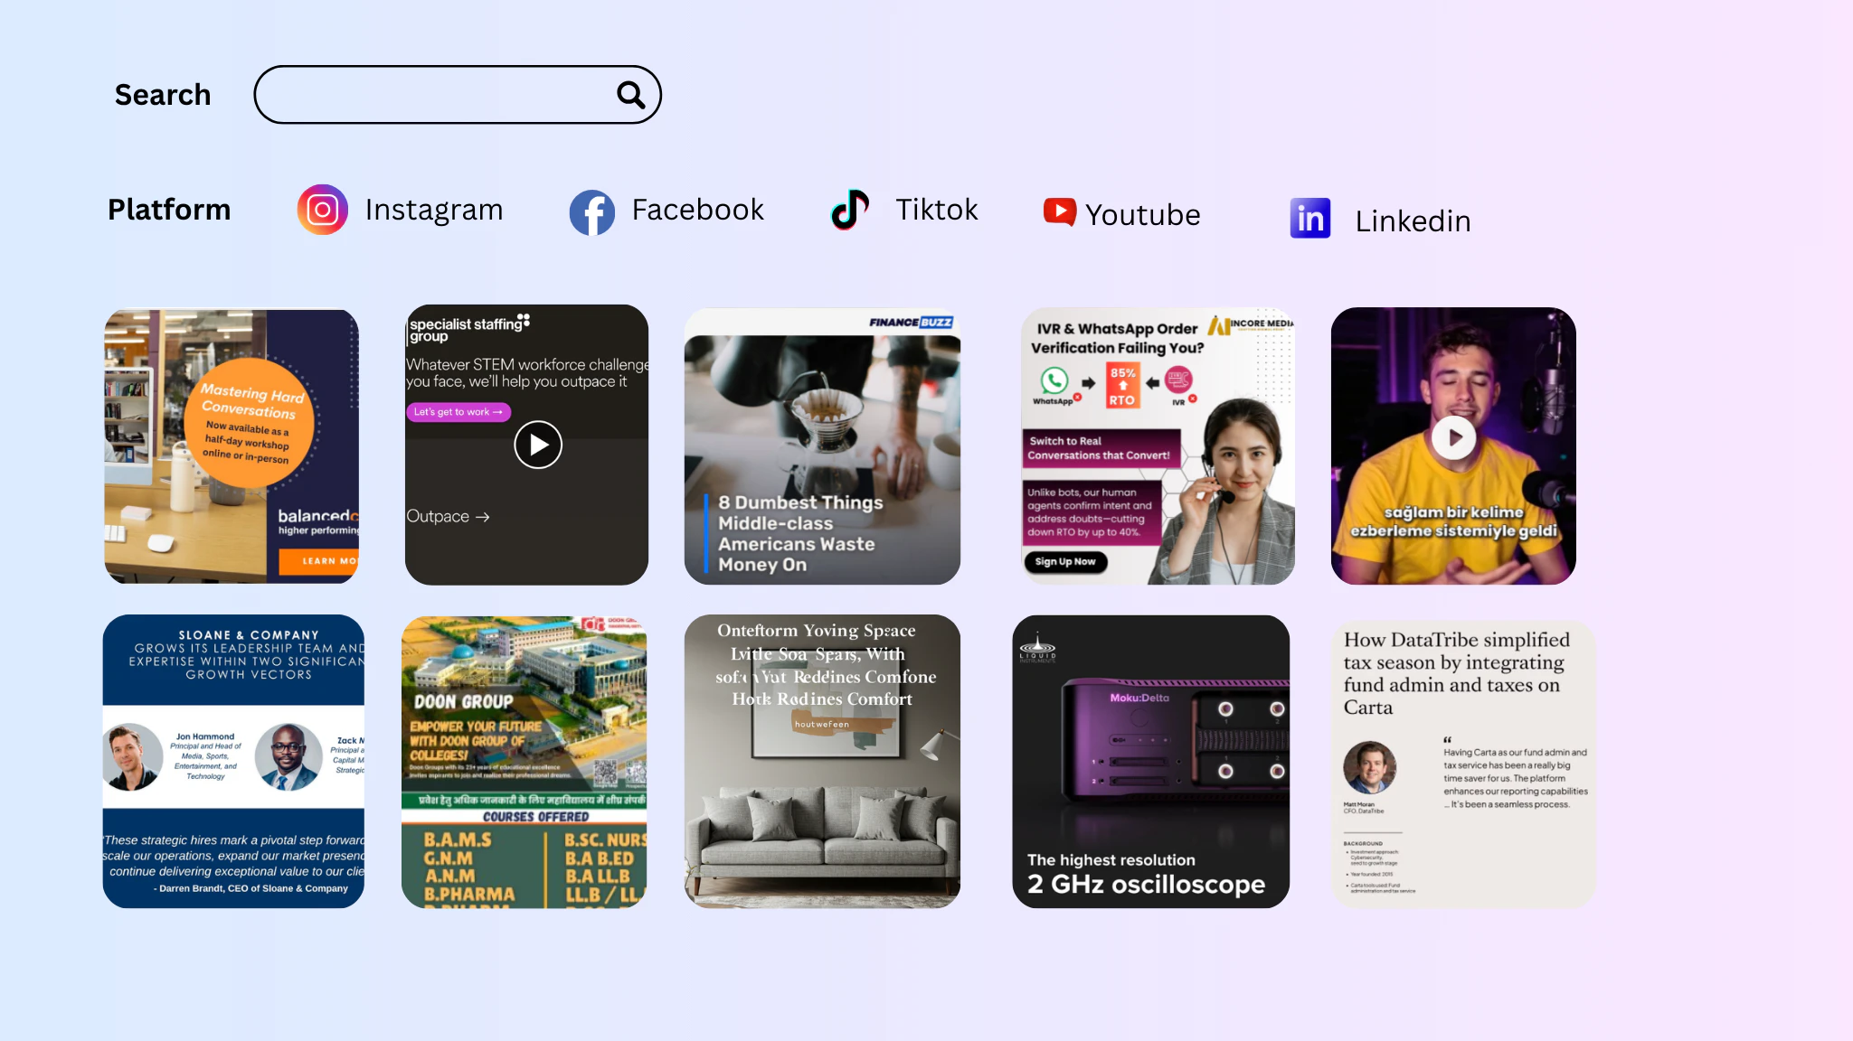
Task: Click the Liquid Instruments logo
Action: tap(1037, 649)
